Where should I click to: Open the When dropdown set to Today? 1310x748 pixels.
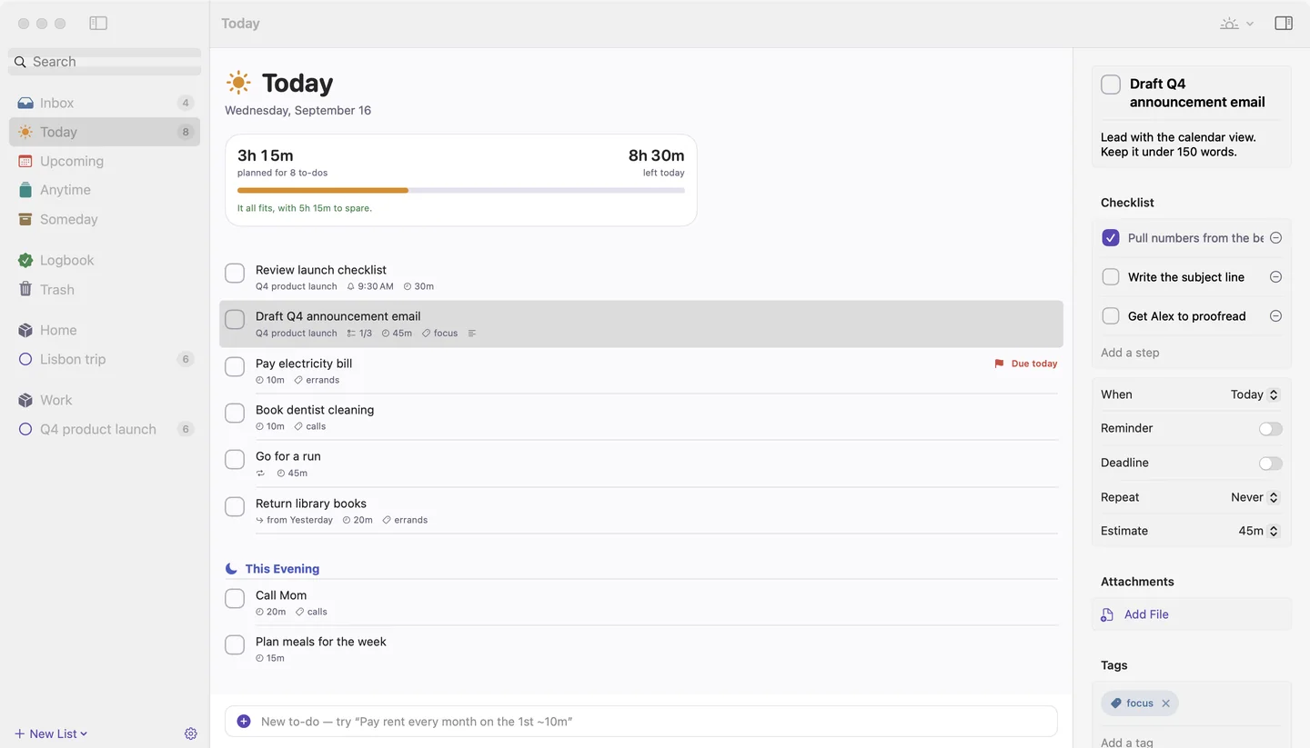click(1255, 394)
